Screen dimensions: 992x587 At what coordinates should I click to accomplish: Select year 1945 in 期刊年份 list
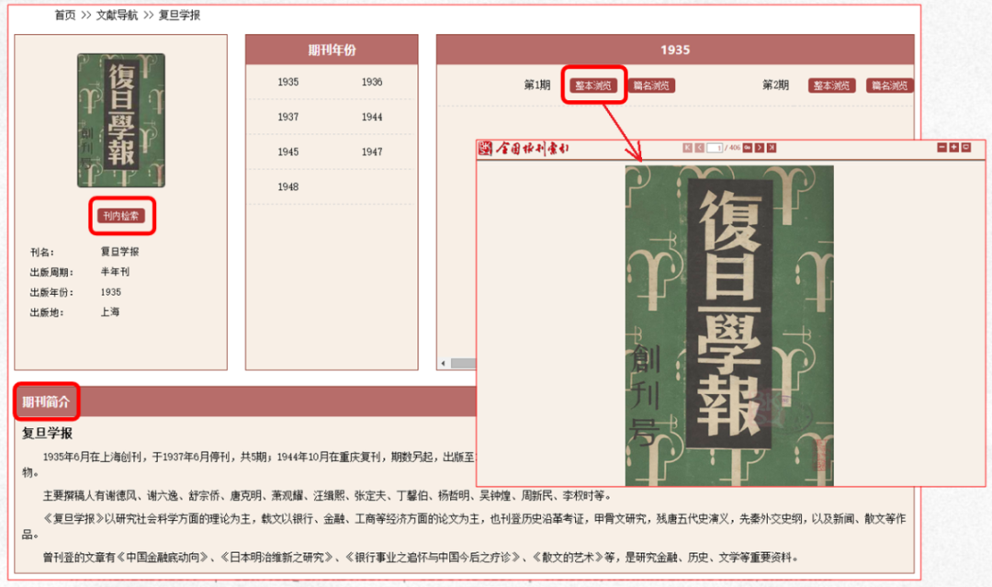287,152
